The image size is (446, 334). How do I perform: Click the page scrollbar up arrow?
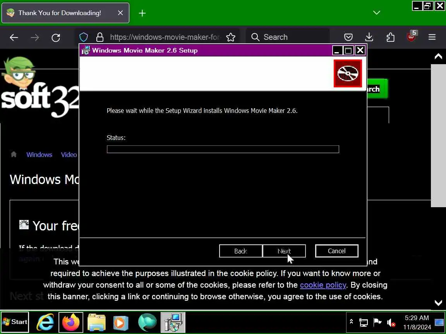[438, 56]
